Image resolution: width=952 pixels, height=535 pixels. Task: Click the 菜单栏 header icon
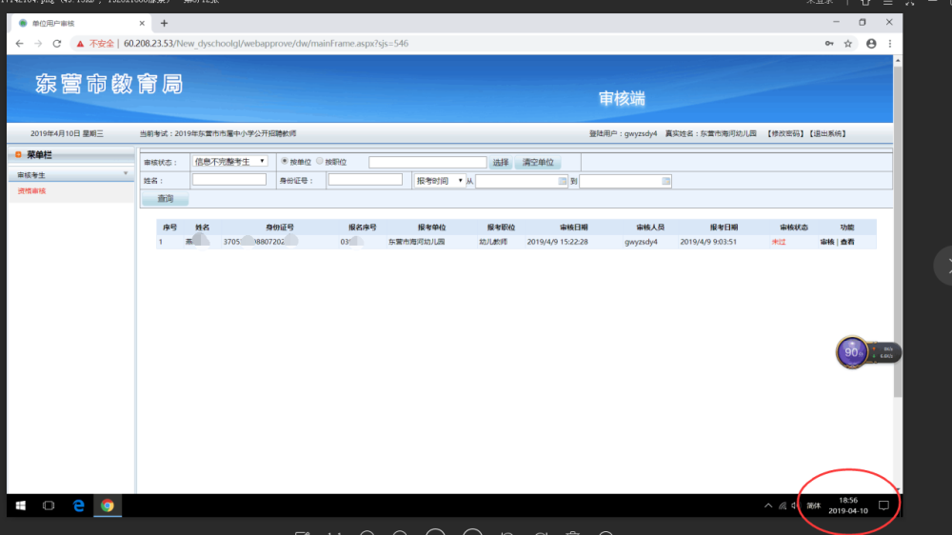pos(18,155)
